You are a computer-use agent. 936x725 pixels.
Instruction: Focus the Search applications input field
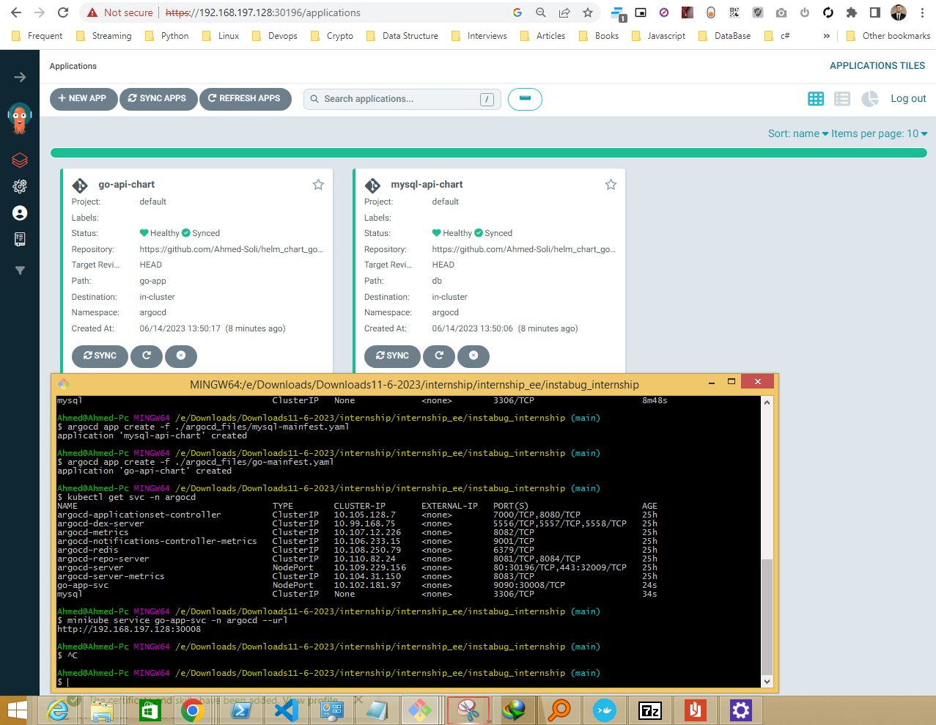click(x=402, y=99)
